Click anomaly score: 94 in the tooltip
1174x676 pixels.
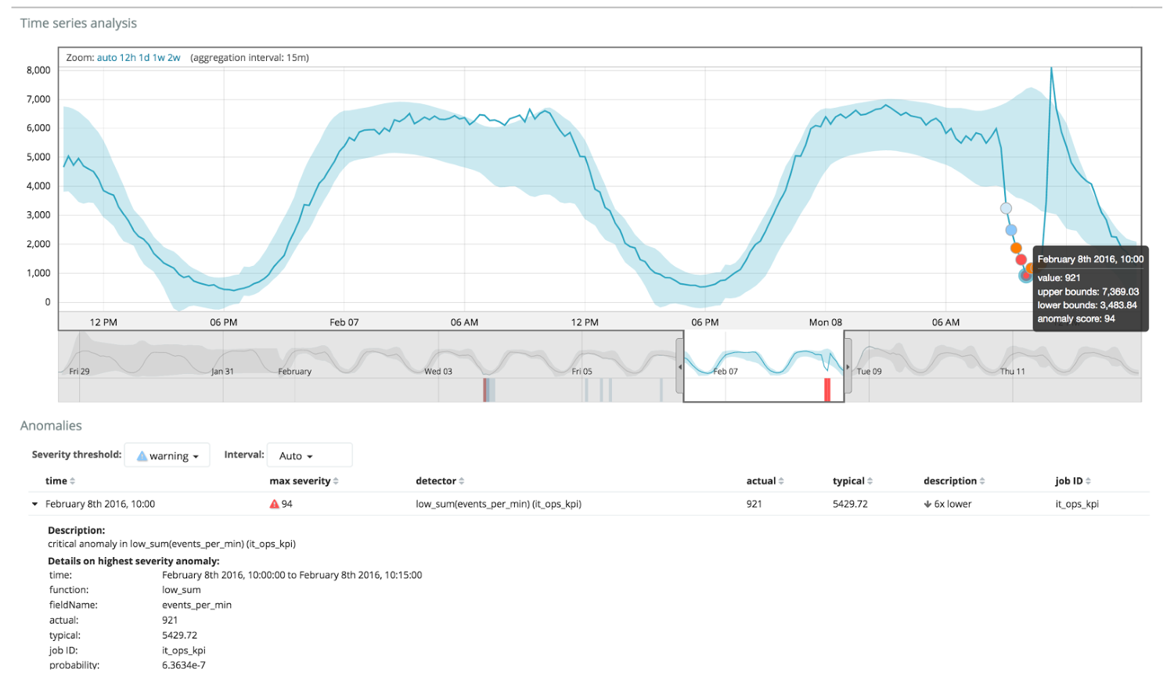(x=1076, y=318)
